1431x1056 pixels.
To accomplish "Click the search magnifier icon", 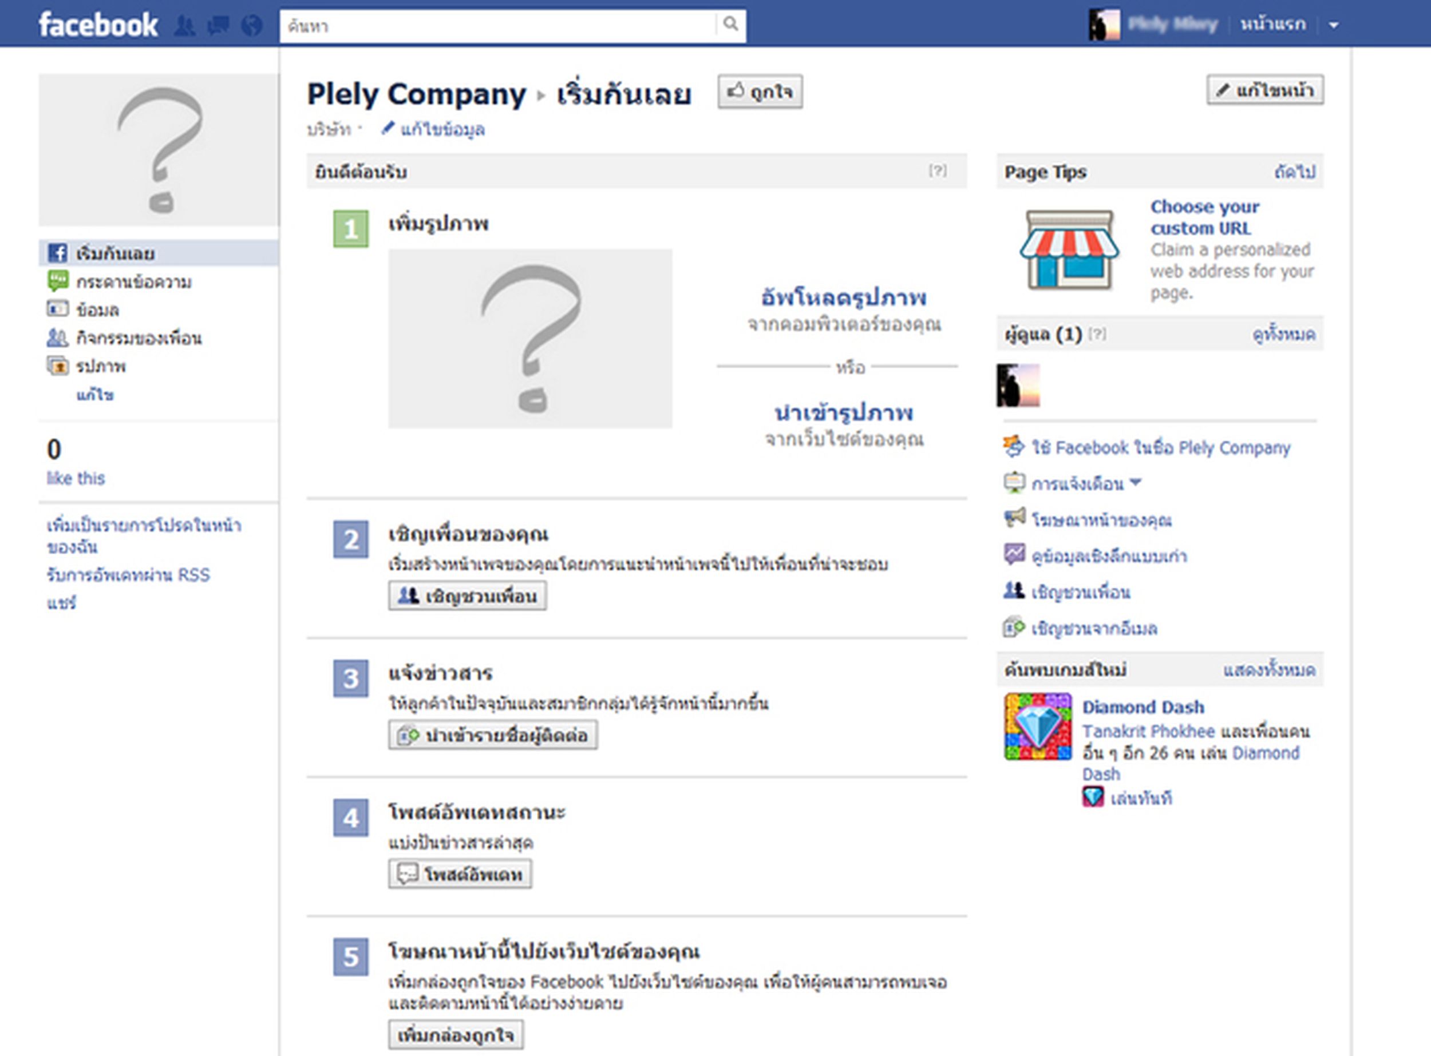I will tap(730, 25).
